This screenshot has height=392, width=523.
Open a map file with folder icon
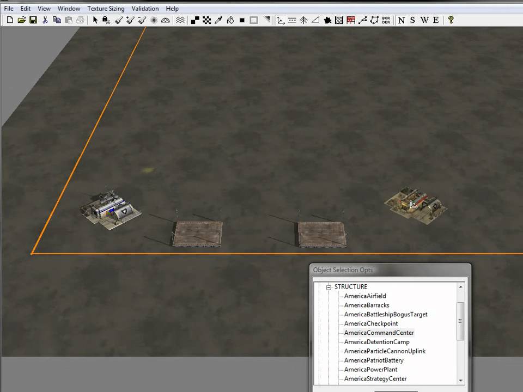click(x=22, y=20)
